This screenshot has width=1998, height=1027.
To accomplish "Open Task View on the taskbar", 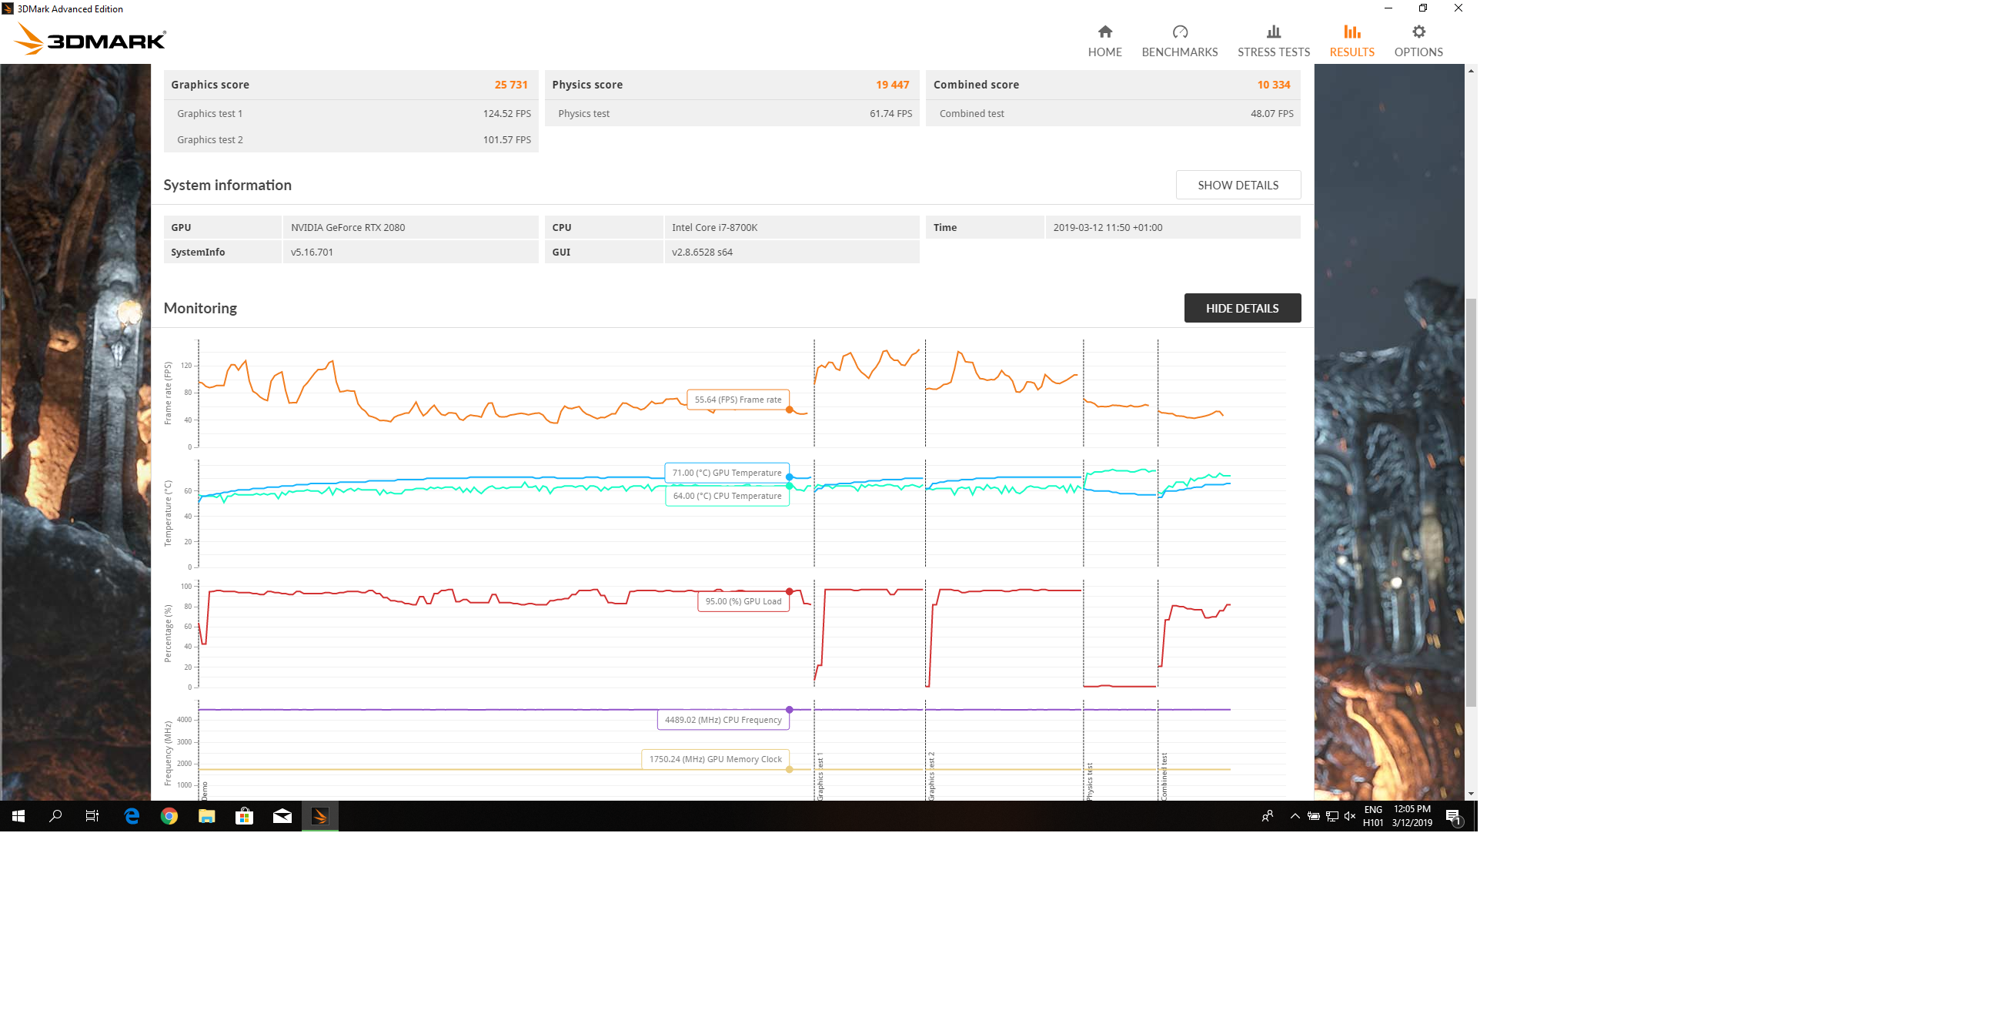I will click(92, 816).
